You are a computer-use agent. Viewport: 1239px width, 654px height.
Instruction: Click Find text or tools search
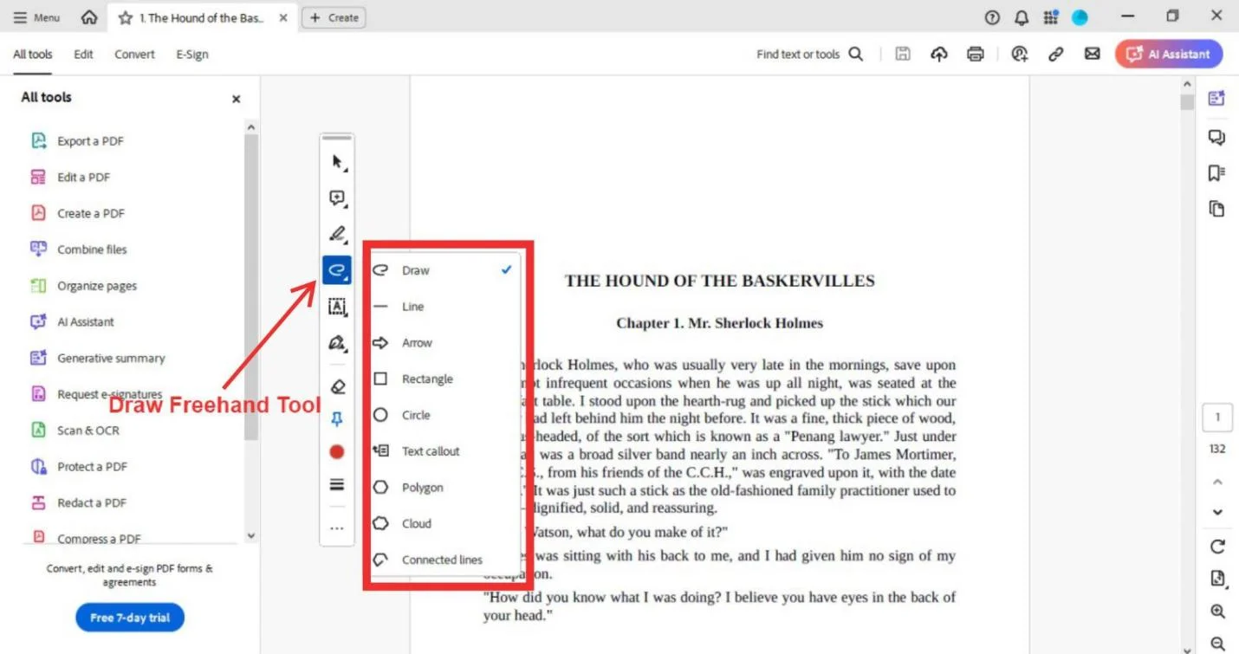809,54
